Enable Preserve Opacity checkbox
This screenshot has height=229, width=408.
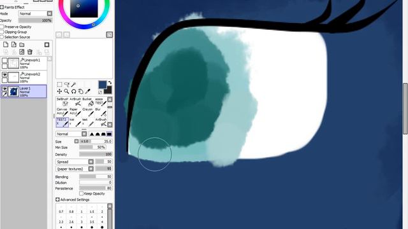coord(2,27)
